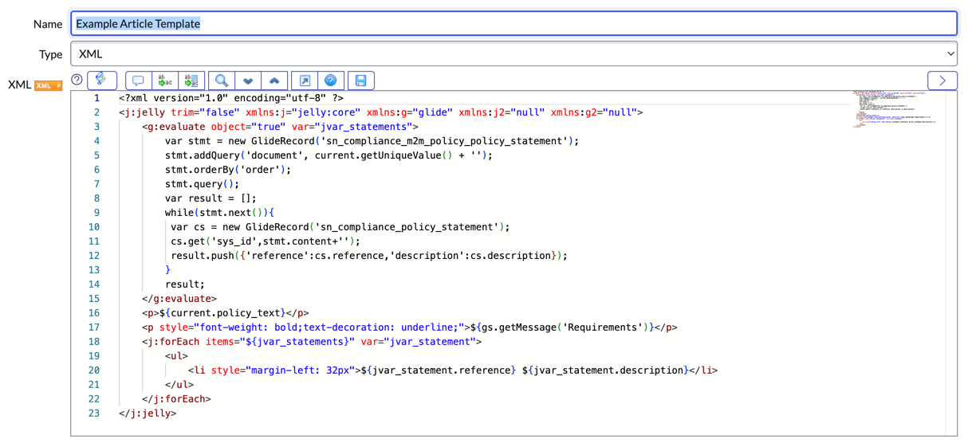Viewport: 968px width, 447px height.
Task: Click line number 23 in gutter
Action: coord(94,414)
